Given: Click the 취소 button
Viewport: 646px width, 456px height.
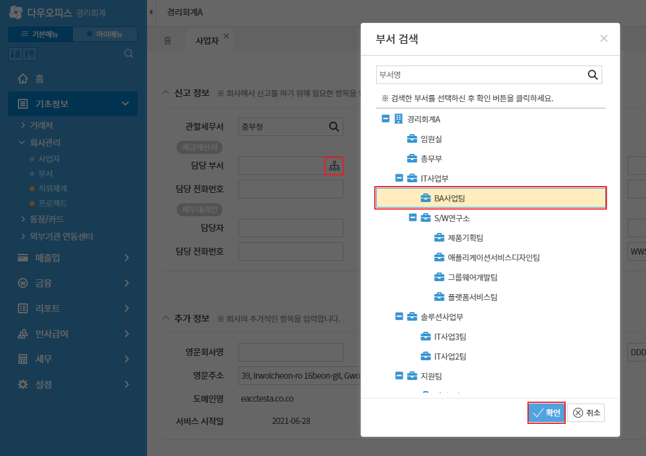Looking at the screenshot, I should click(x=585, y=413).
